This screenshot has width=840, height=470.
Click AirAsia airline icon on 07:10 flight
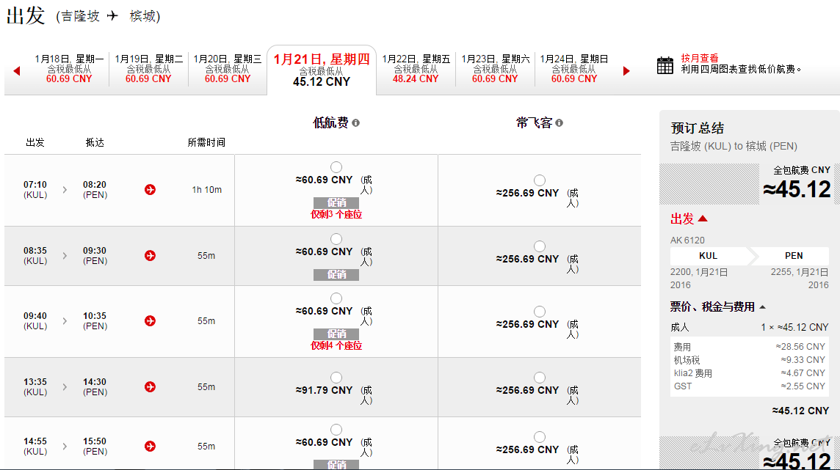(150, 190)
